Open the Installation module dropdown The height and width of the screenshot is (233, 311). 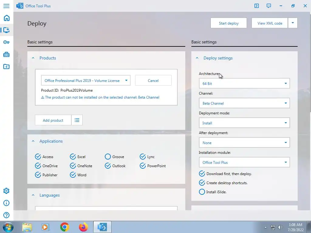[x=244, y=162]
